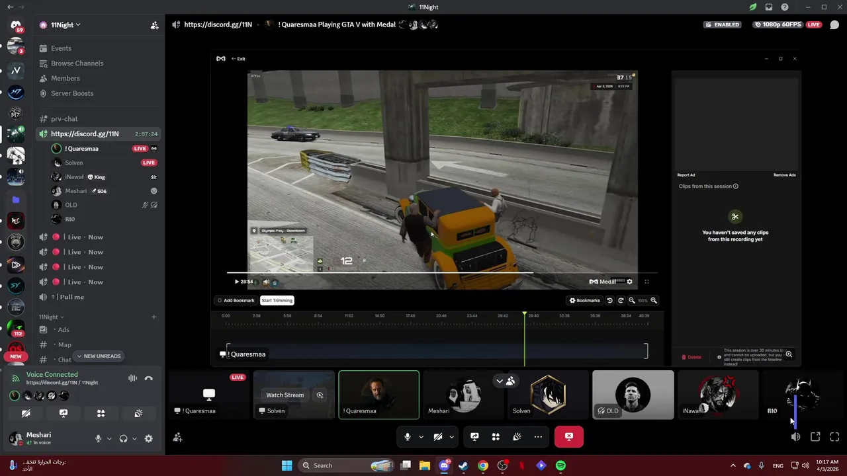Stop screen sharing with the red button
Viewport: 847px width, 476px height.
click(568, 437)
